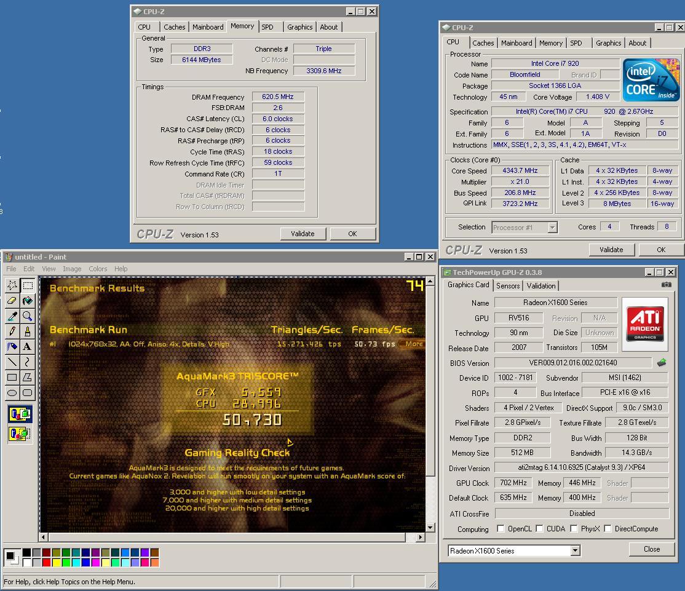Pick the Airbrush spray tool
This screenshot has width=685, height=591.
click(x=12, y=346)
